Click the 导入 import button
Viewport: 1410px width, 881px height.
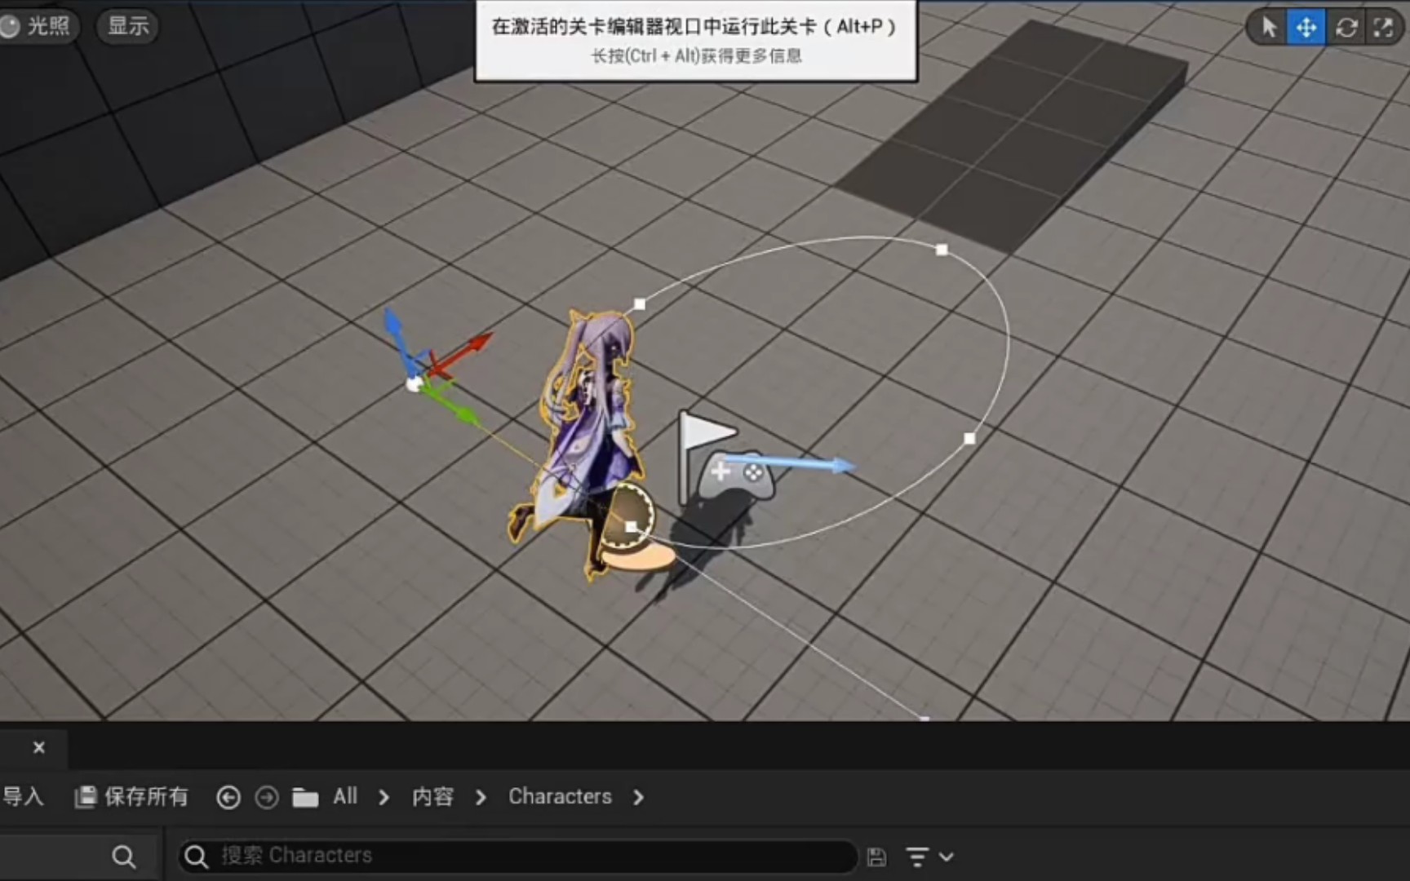point(22,796)
